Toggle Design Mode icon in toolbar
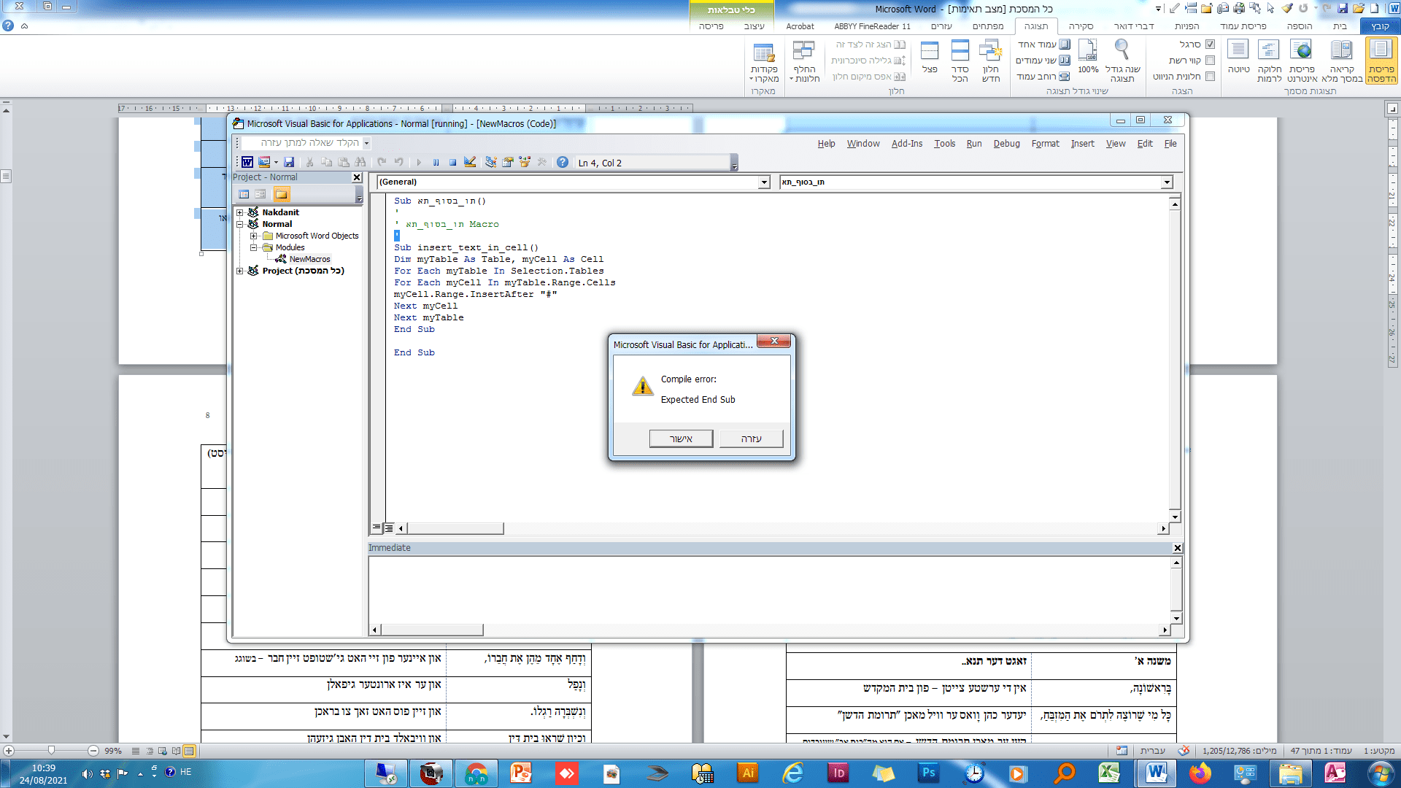The image size is (1401, 788). point(470,162)
